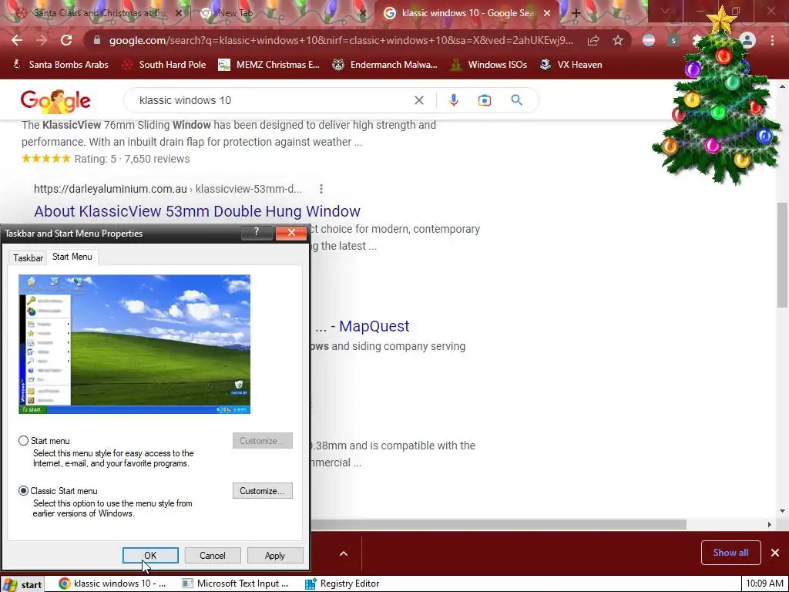Click the page vertical scrollbar
Screen dimensions: 789x592
[x=782, y=254]
